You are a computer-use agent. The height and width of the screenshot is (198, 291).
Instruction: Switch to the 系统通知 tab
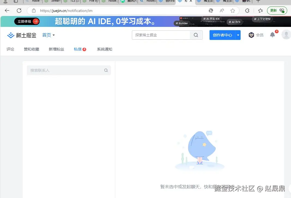[104, 49]
